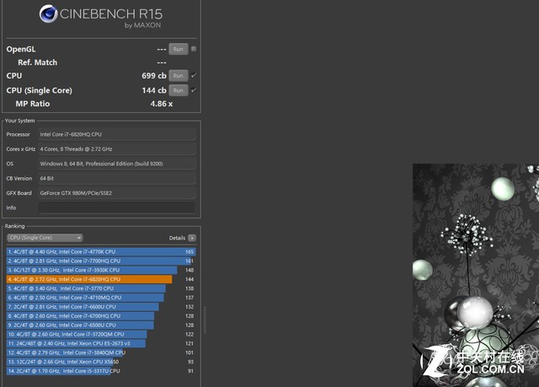Viewport: 539px width, 387px height.
Task: Click the Cinebench R15 logo icon
Action: click(x=49, y=13)
